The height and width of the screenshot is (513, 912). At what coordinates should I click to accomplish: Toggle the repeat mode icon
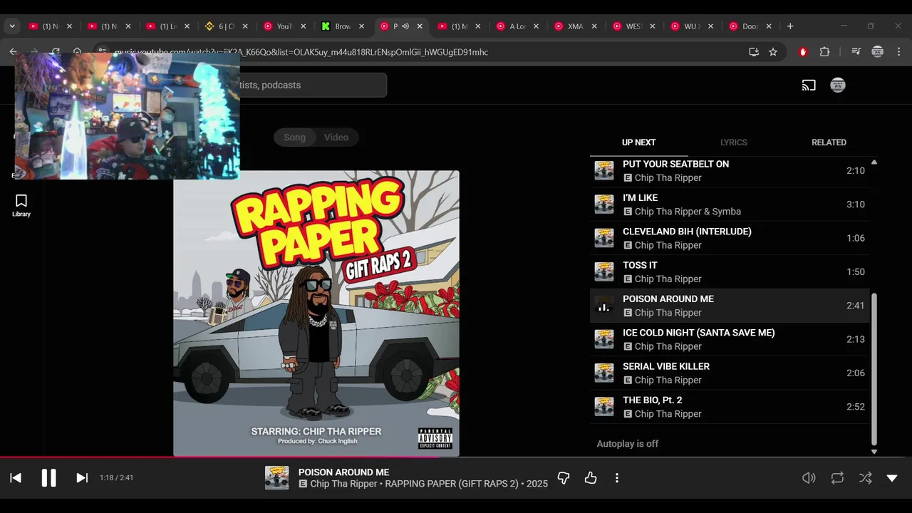[837, 478]
